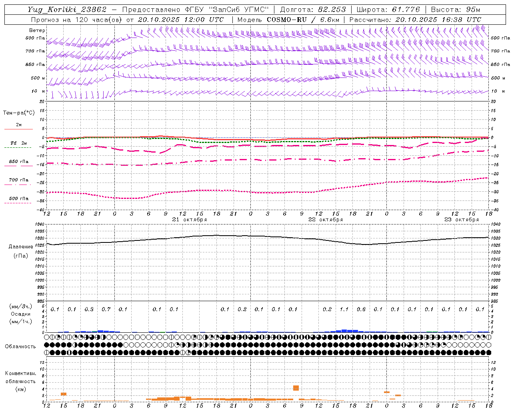Screen dimensions: 512x409
Task: Click the 700 гПа temperature legend entry
Action: (19, 180)
